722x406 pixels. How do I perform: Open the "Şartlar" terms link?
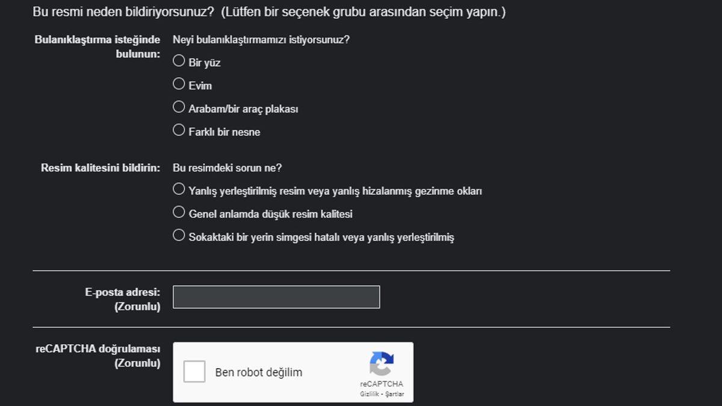click(396, 395)
